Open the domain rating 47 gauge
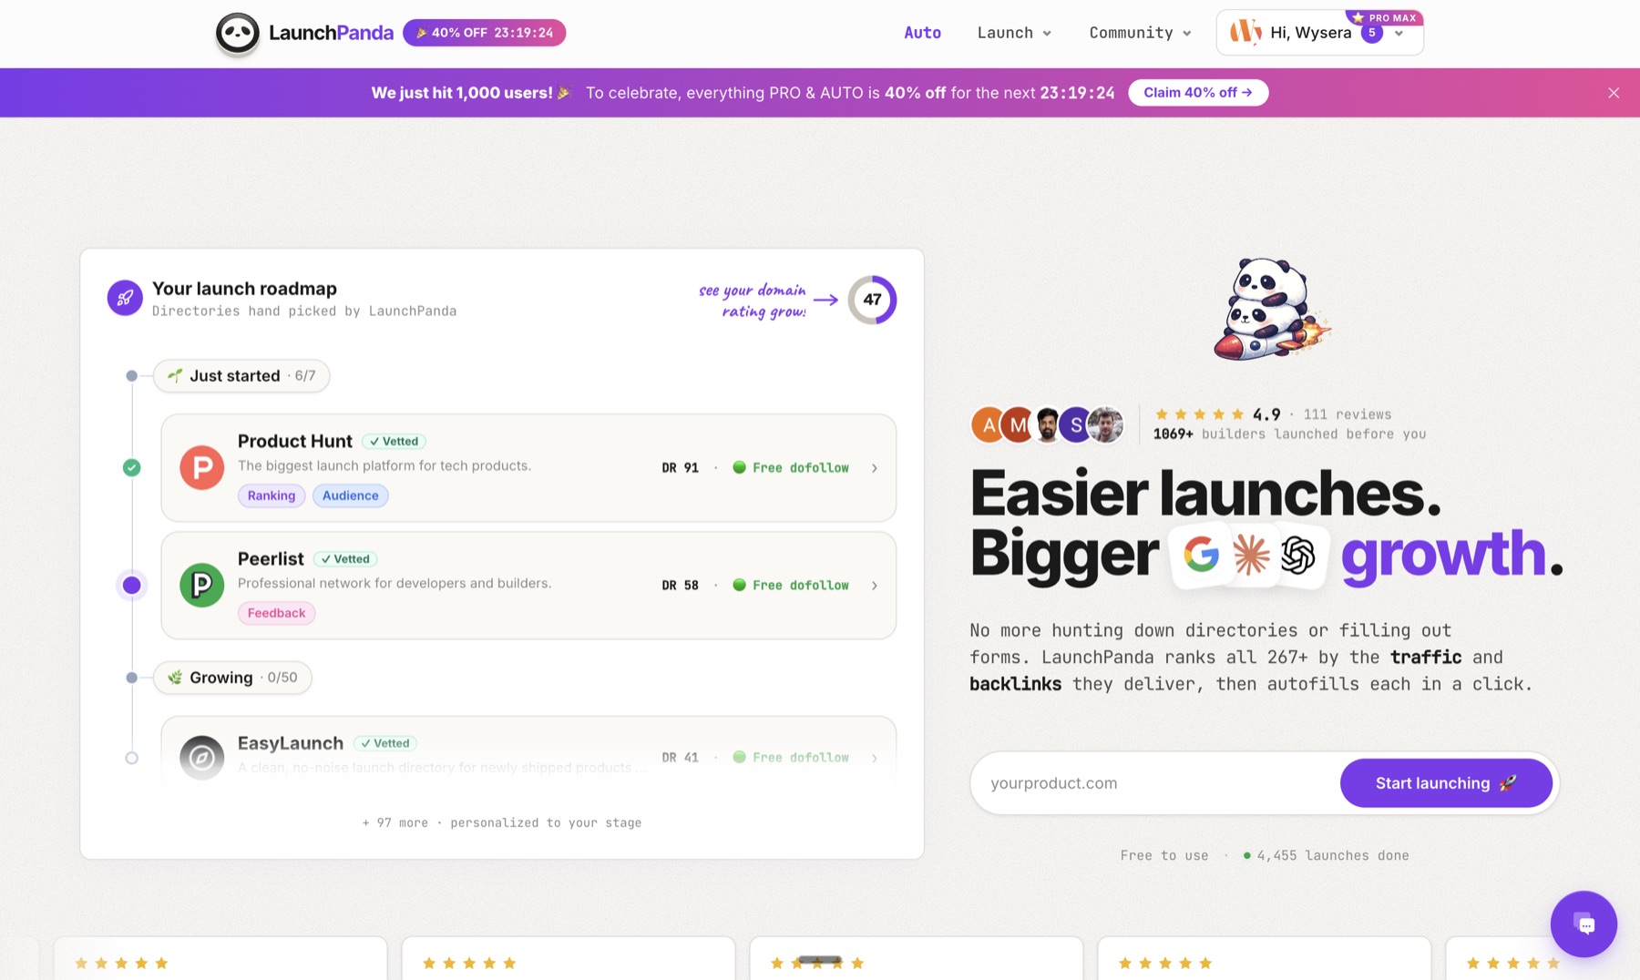Image resolution: width=1640 pixels, height=980 pixels. click(872, 300)
